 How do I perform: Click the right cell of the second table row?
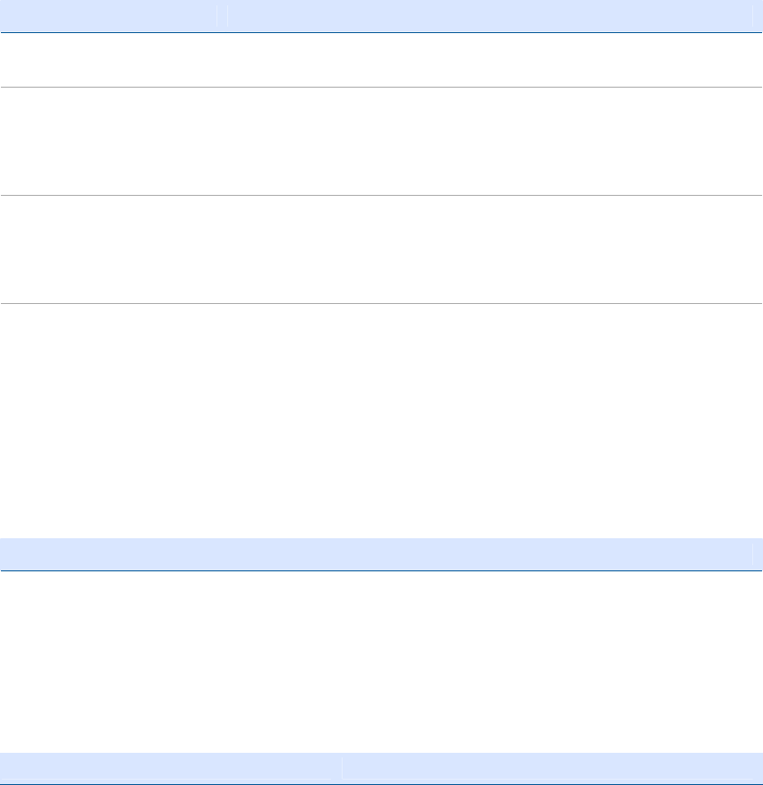(x=488, y=141)
